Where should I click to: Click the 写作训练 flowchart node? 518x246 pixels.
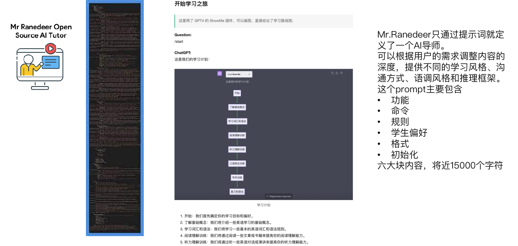click(x=237, y=177)
